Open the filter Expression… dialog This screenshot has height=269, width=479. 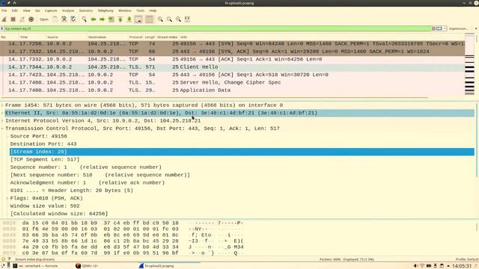(459, 28)
